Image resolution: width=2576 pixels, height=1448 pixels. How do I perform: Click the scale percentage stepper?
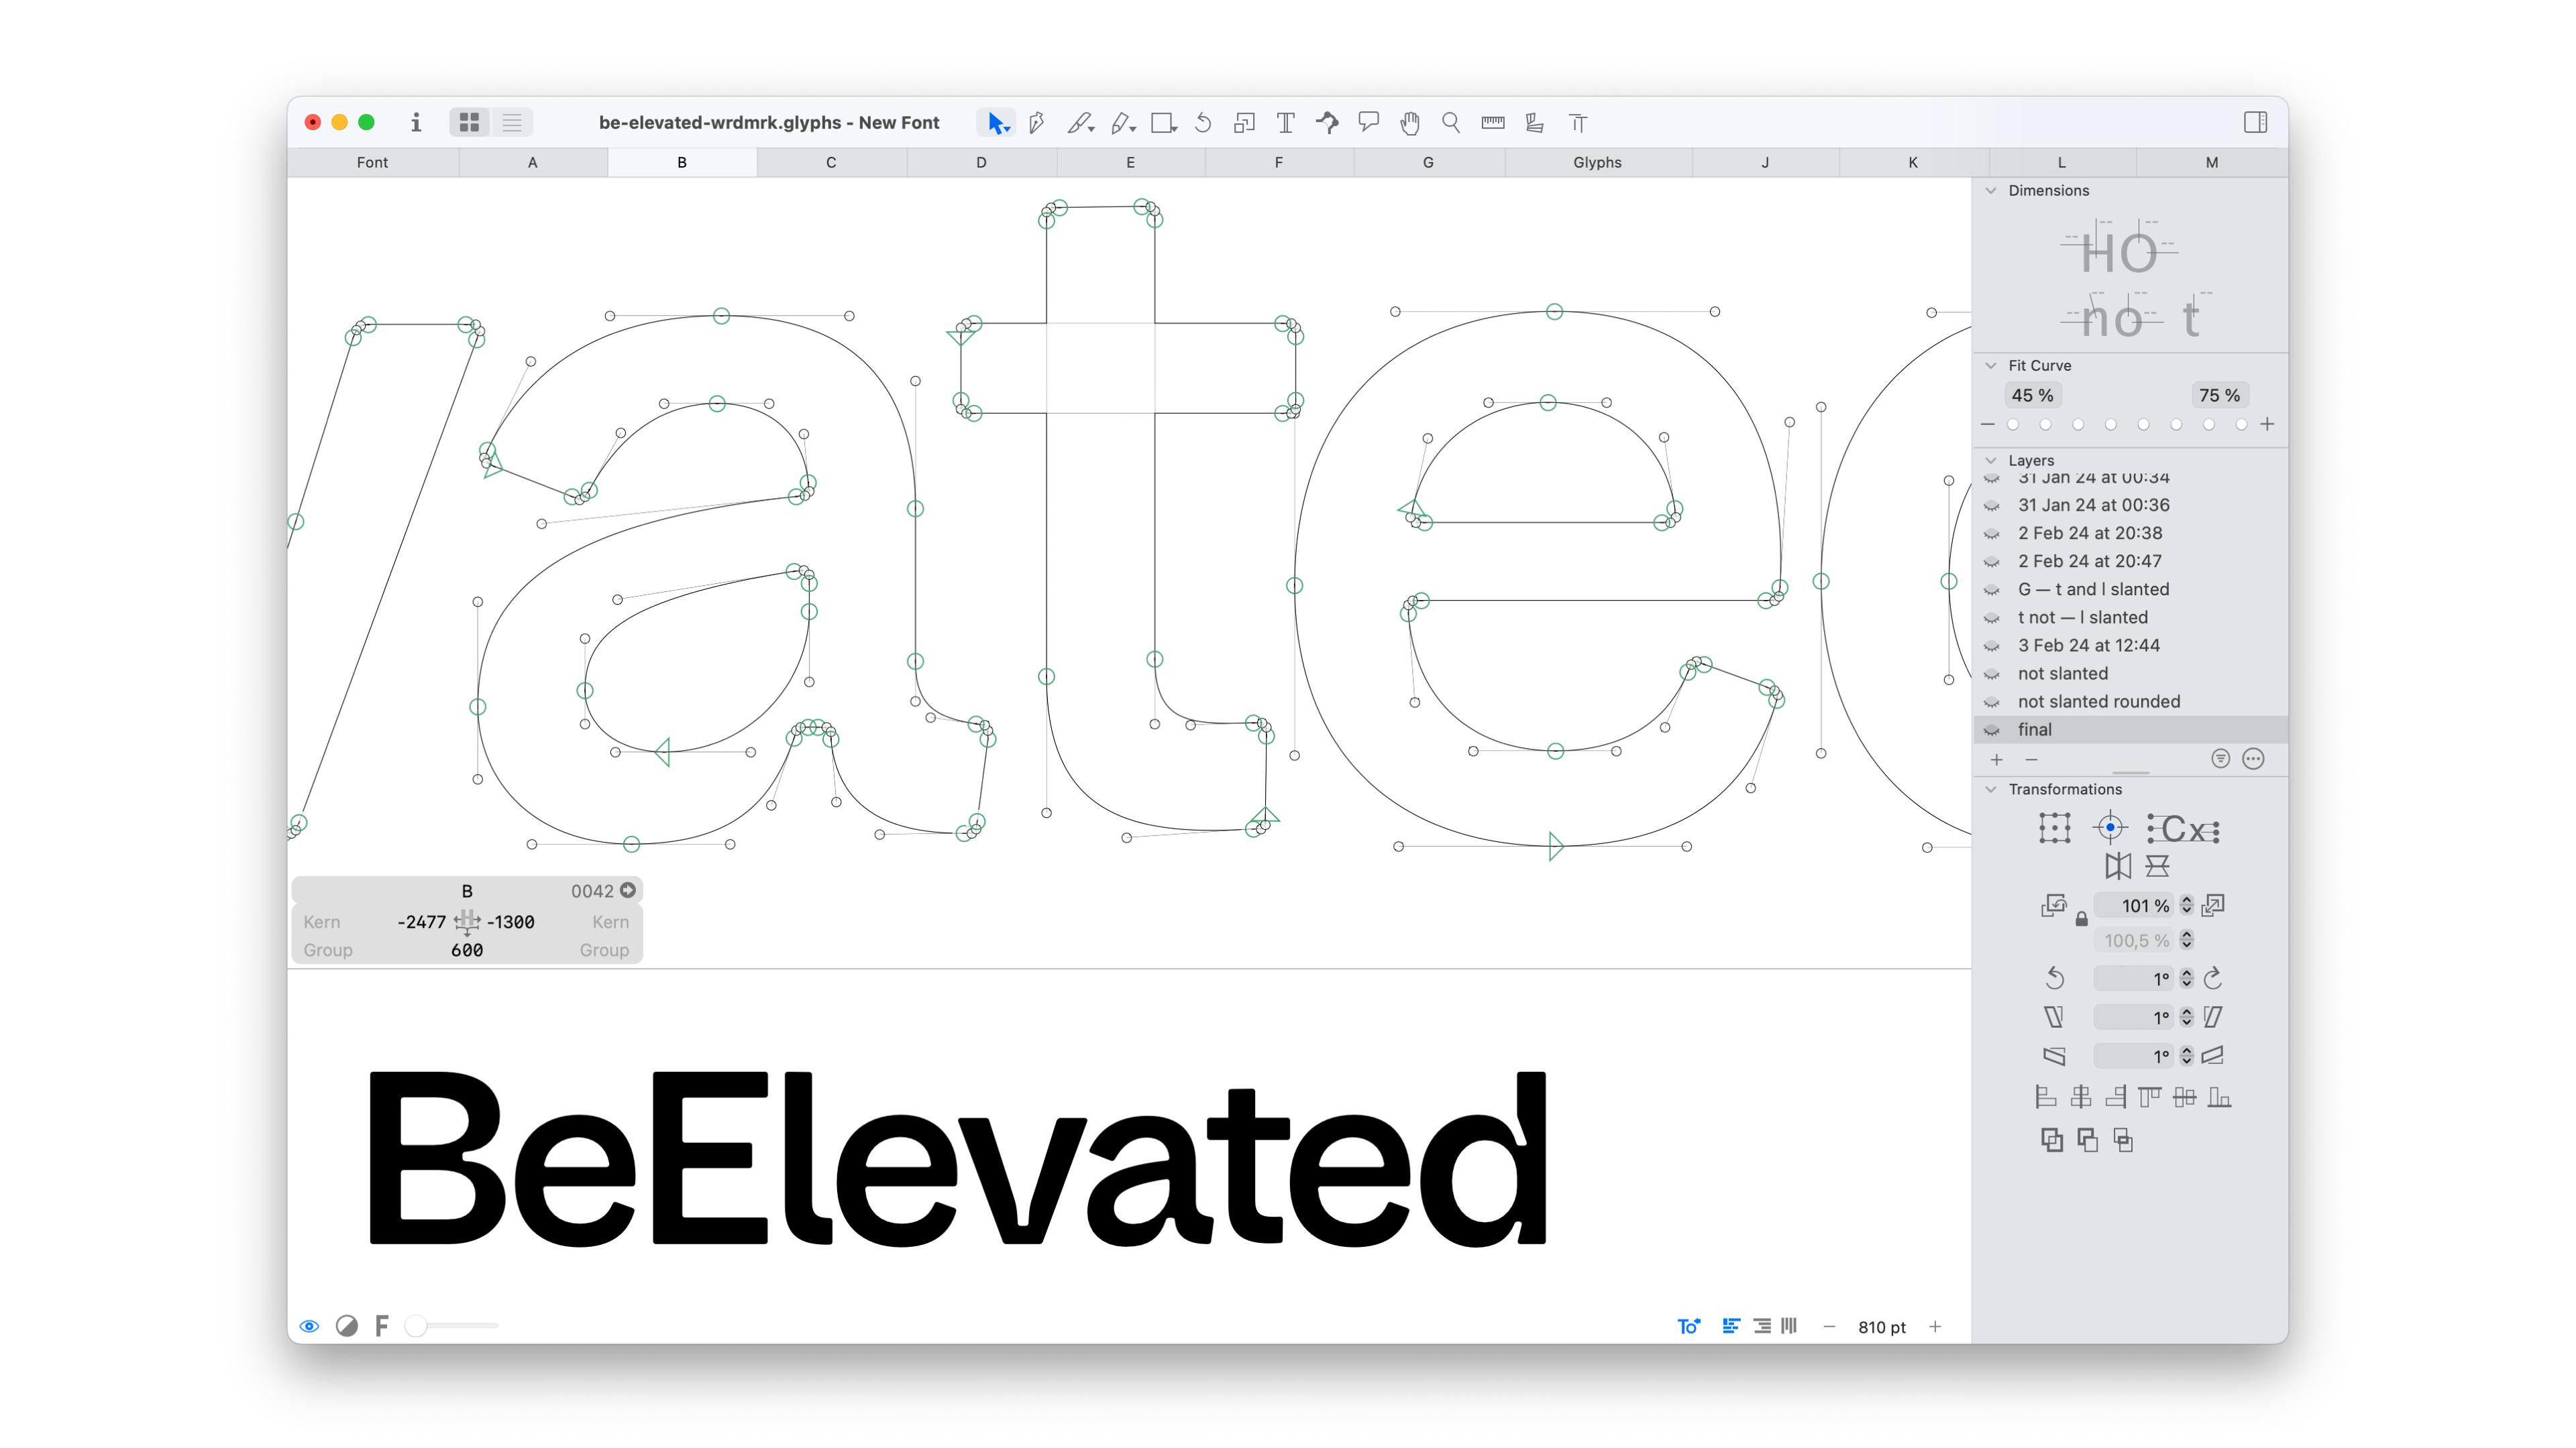2187,906
